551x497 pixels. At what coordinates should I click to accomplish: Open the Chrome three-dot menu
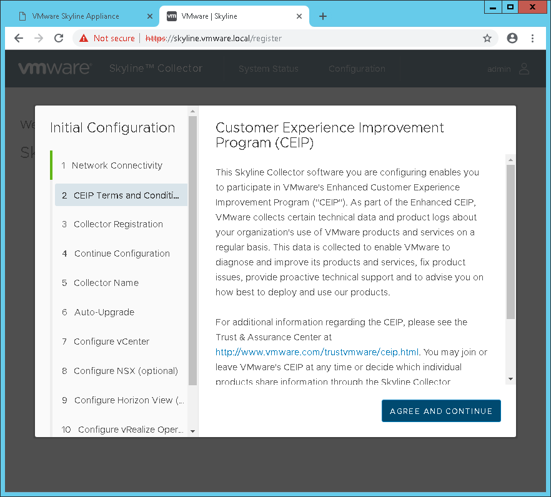(532, 38)
